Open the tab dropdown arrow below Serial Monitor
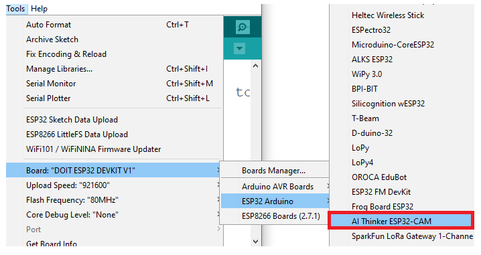 pos(239,48)
